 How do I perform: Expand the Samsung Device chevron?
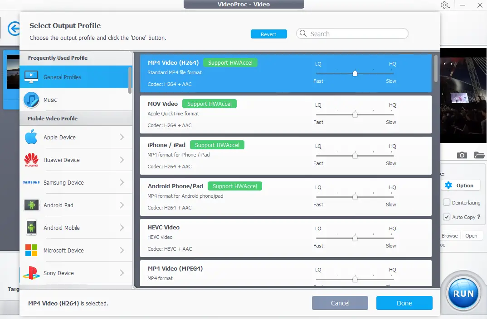coord(122,182)
